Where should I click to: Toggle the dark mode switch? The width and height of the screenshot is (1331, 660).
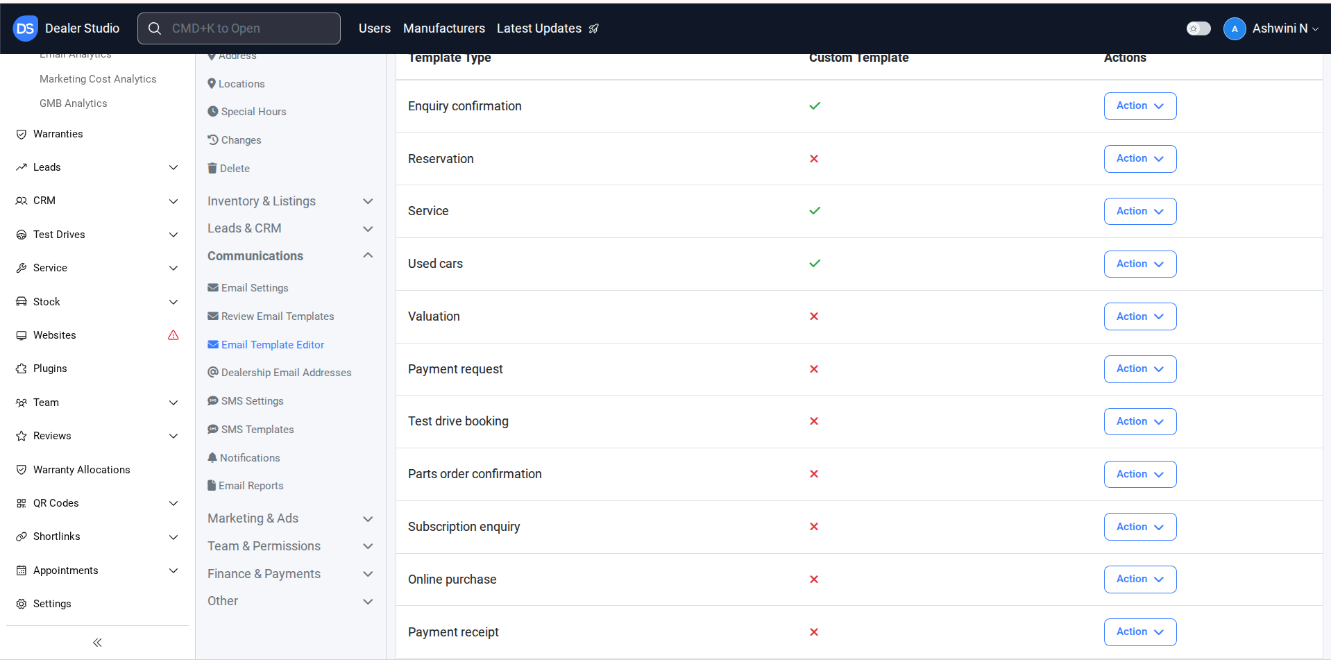coord(1198,28)
